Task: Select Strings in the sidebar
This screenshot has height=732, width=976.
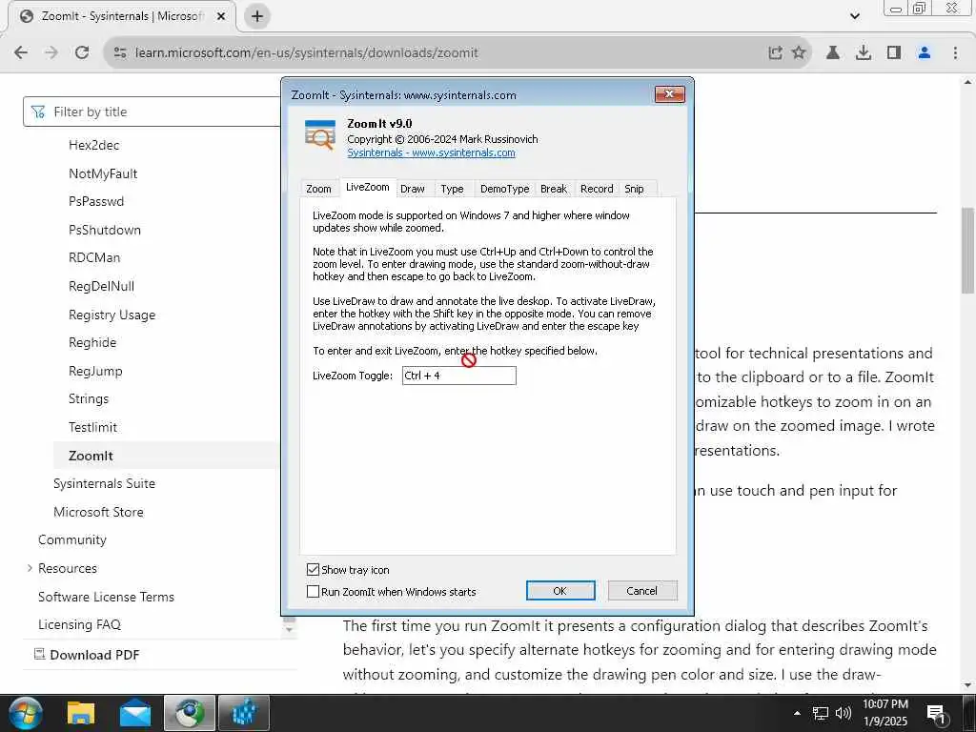Action: [89, 399]
